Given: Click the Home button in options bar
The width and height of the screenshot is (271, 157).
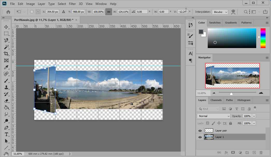Looking at the screenshot, I should (8, 12).
